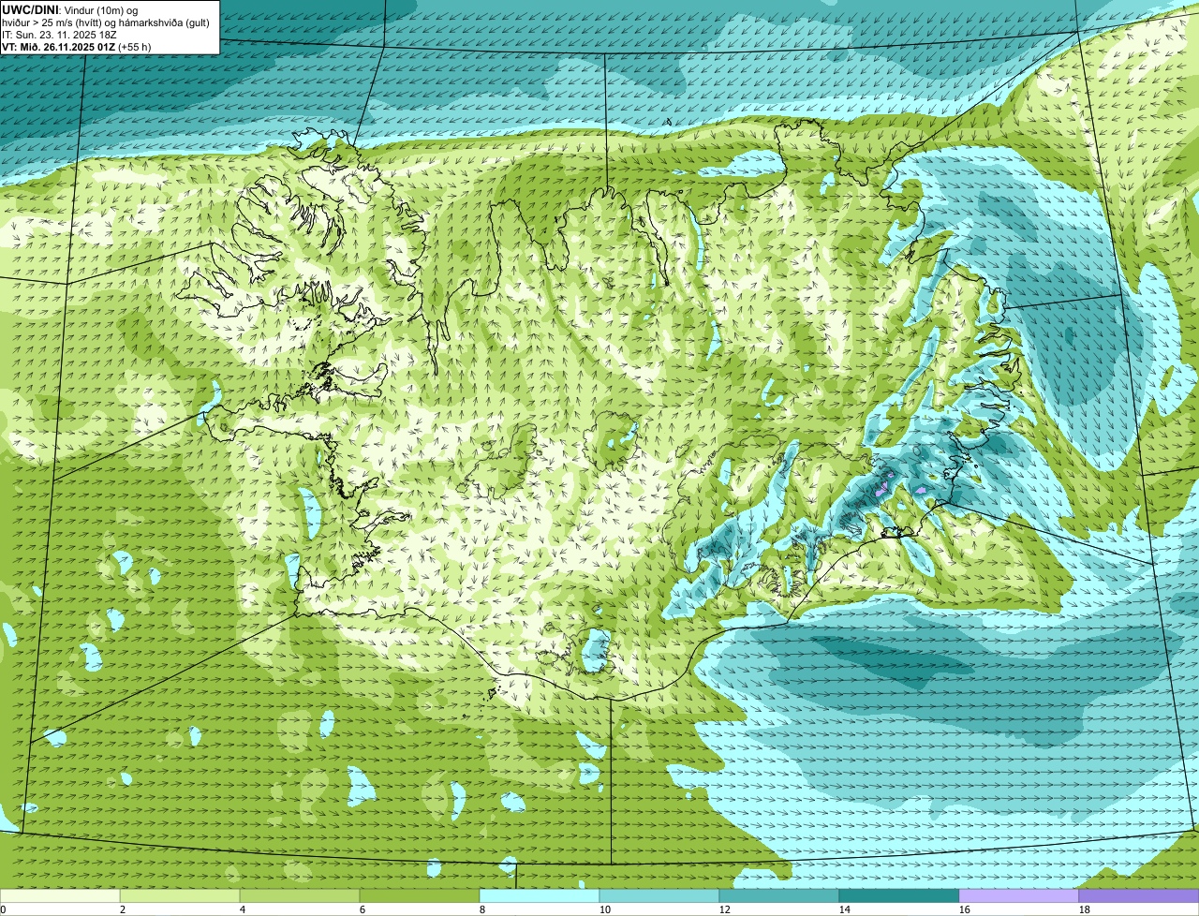Click the 'VT: Mið. 26.11.2025 01Z' line
Image resolution: width=1199 pixels, height=916 pixels.
pyautogui.click(x=59, y=47)
